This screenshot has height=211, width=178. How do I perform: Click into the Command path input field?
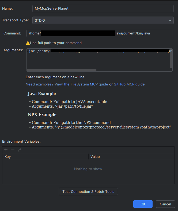[x=161, y=33]
